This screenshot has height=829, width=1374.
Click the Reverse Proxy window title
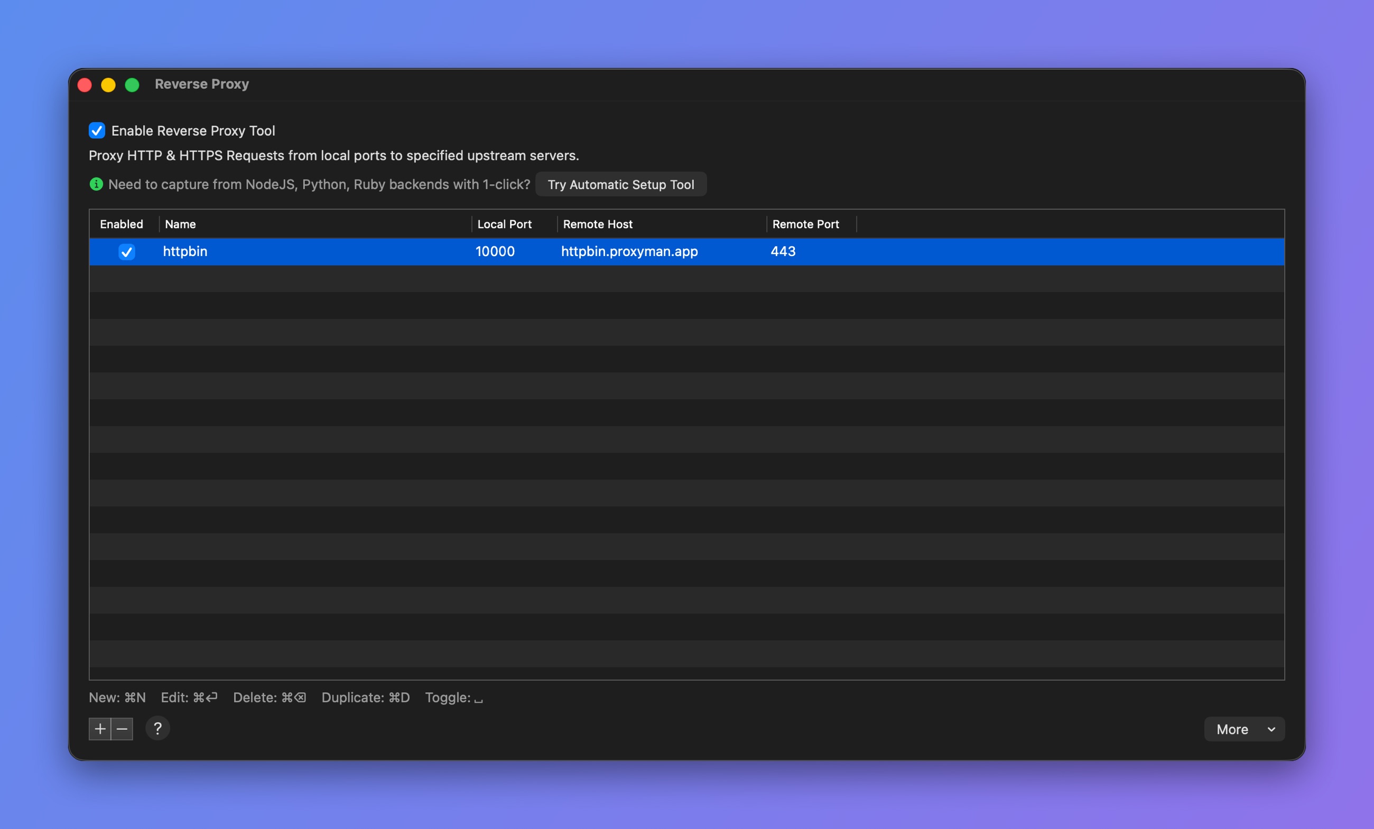click(202, 84)
